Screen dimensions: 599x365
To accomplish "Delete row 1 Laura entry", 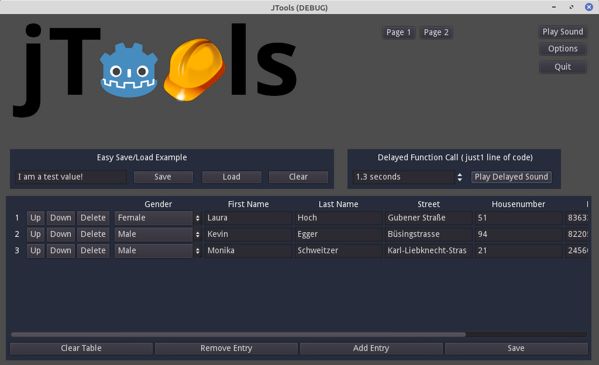I will tap(93, 218).
